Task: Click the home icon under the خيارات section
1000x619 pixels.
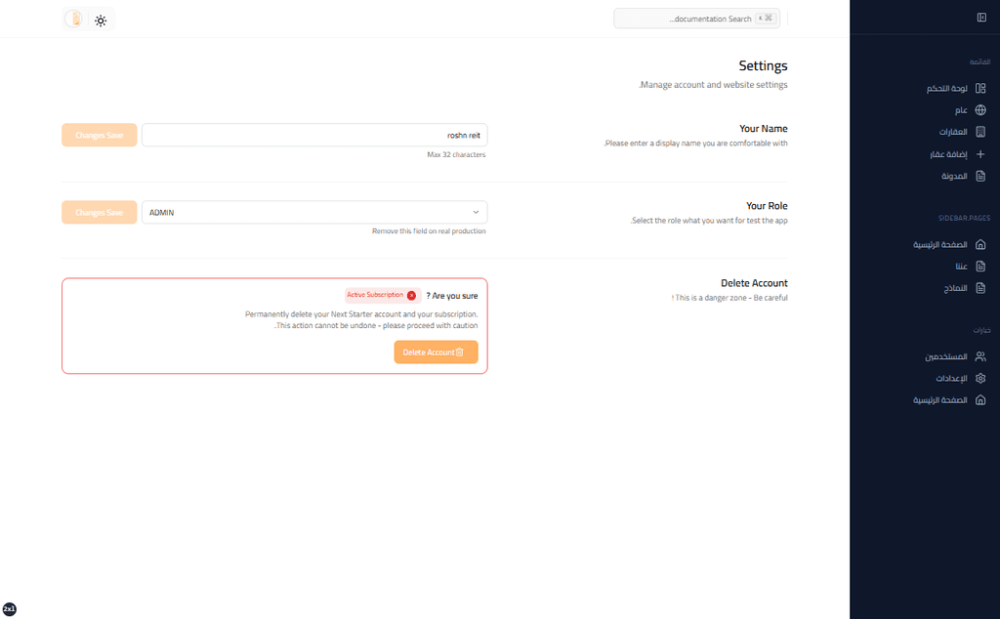Action: point(980,399)
